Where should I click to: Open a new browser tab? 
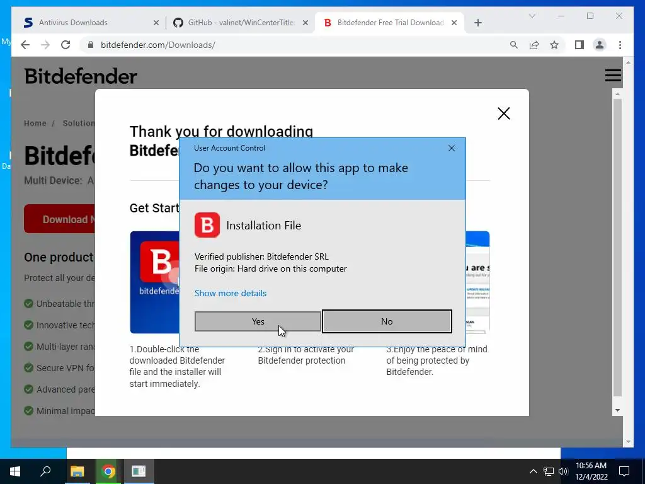pos(477,23)
